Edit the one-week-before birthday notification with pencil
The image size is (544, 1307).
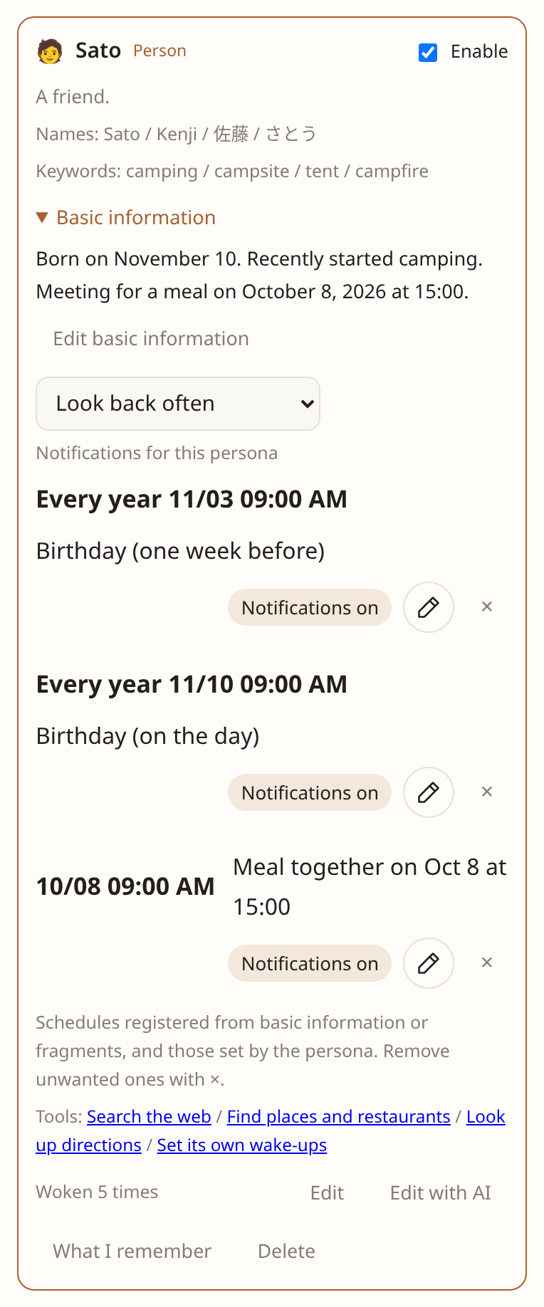429,607
